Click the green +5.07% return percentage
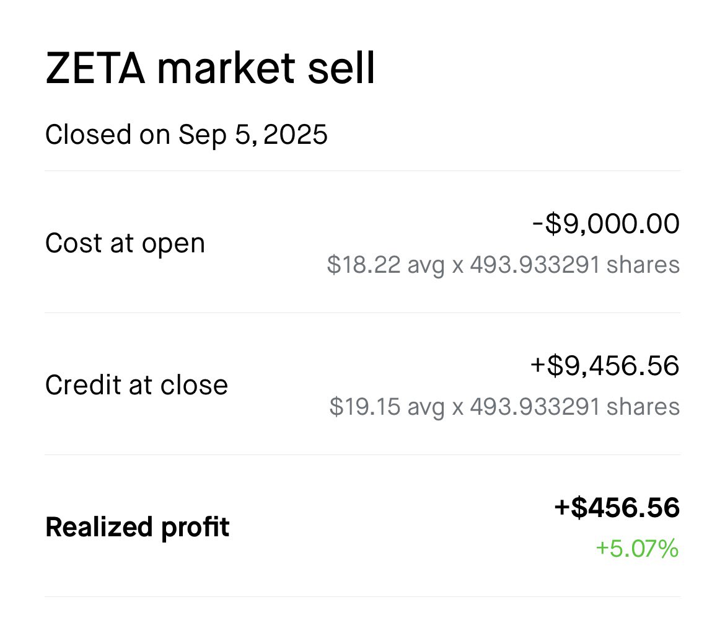Viewport: 725px width, 633px height. [637, 549]
